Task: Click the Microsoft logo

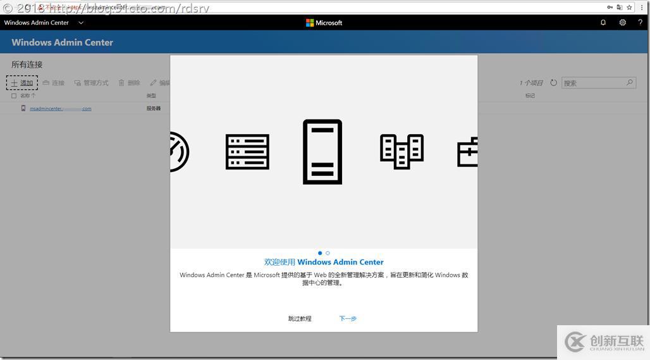Action: 324,23
